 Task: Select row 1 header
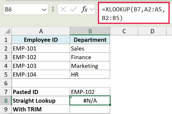[6, 40]
